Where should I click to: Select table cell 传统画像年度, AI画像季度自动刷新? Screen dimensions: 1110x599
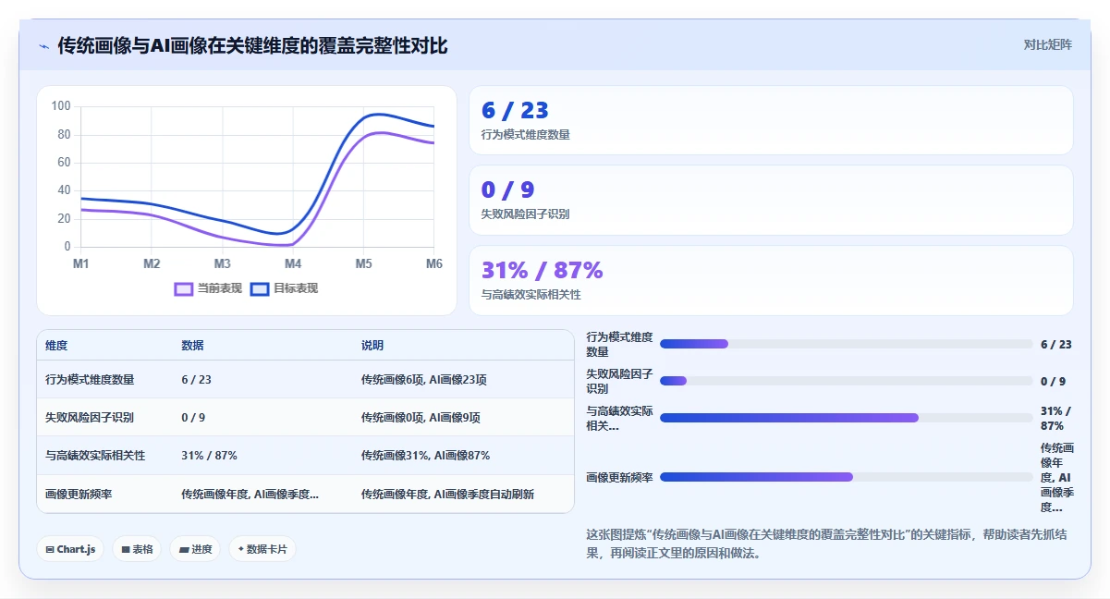(447, 495)
